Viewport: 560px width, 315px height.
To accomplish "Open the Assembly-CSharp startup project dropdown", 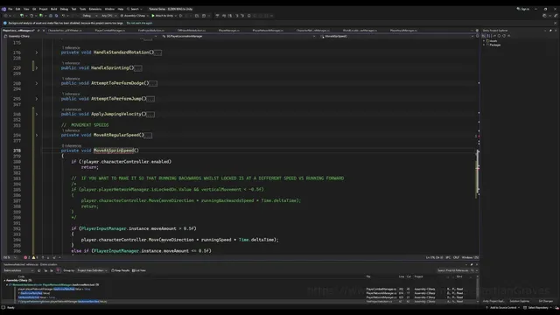I will (134, 16).
